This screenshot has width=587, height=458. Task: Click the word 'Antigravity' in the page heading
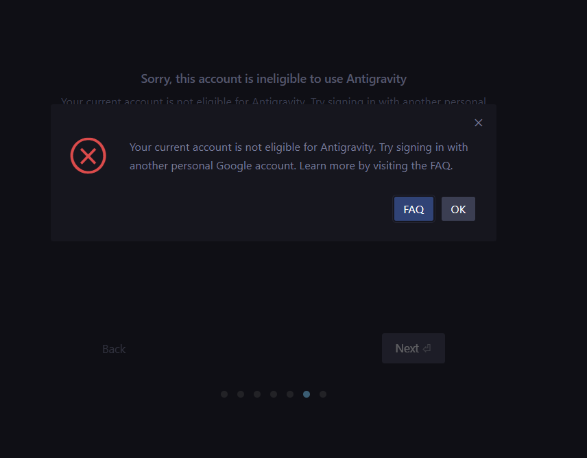376,79
